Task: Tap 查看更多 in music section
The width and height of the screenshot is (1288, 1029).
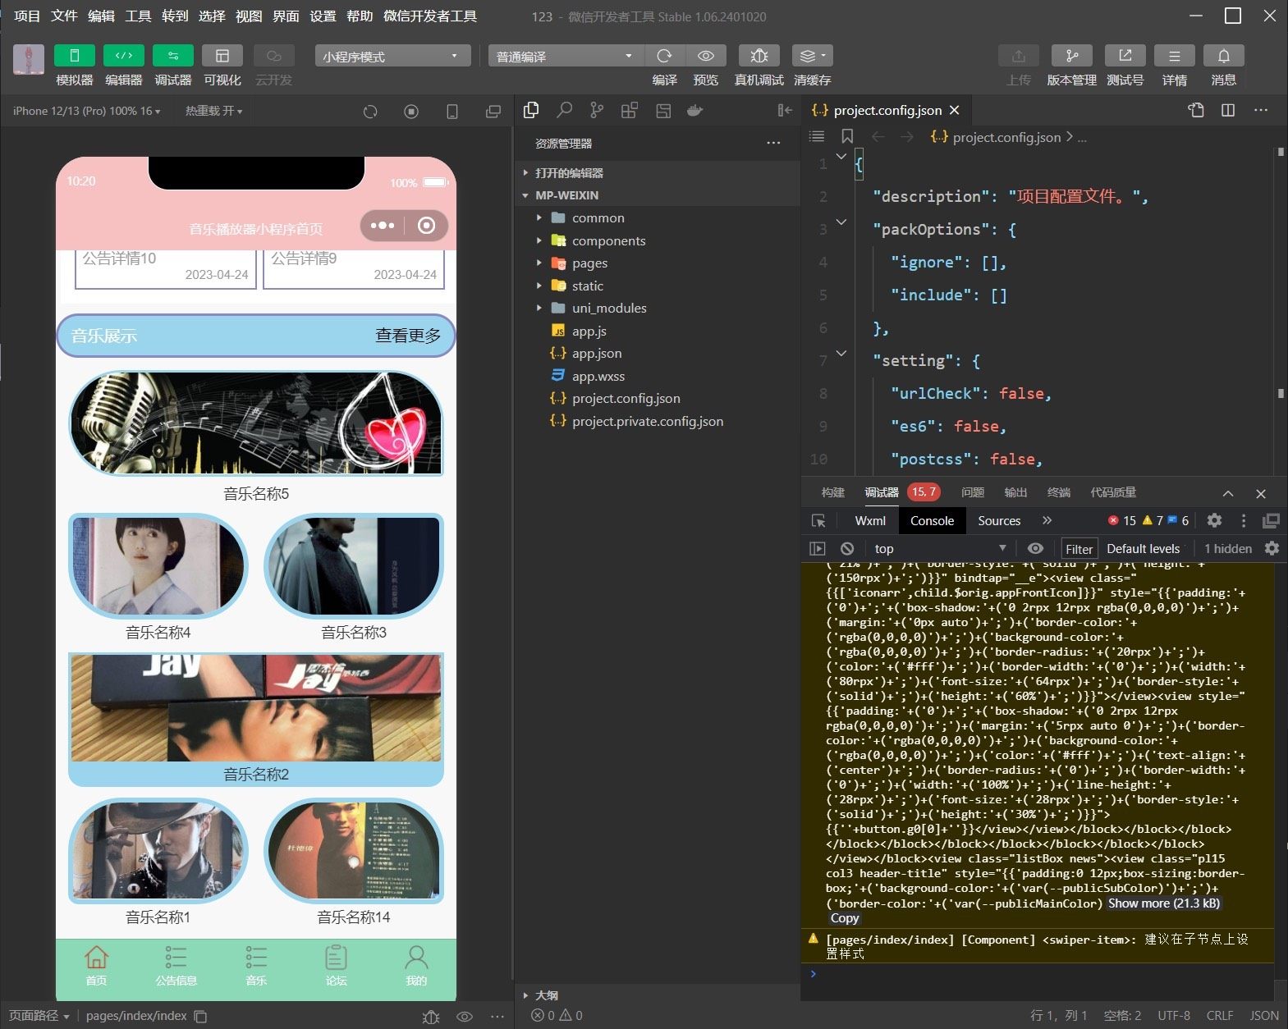Action: click(408, 336)
